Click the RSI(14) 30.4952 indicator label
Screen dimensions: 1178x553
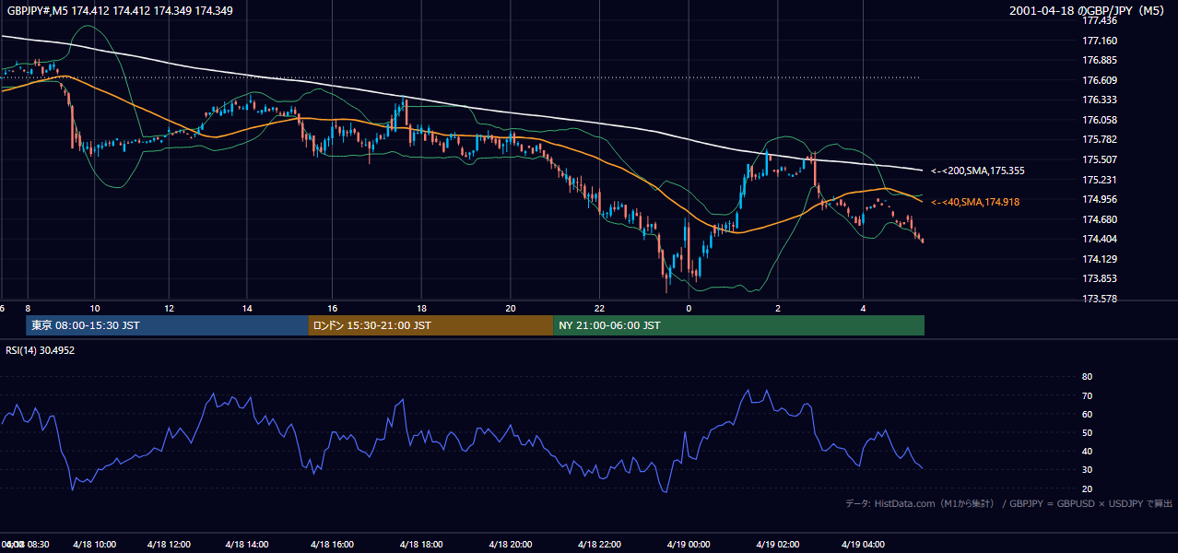tap(41, 350)
